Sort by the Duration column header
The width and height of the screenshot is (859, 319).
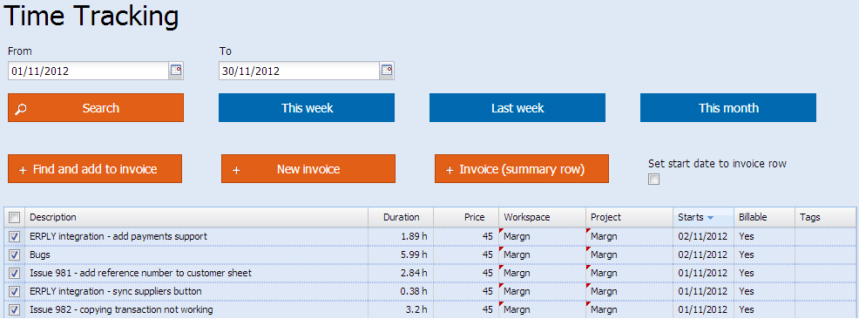point(401,218)
